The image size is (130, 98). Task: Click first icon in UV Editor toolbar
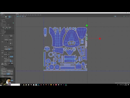16,16
